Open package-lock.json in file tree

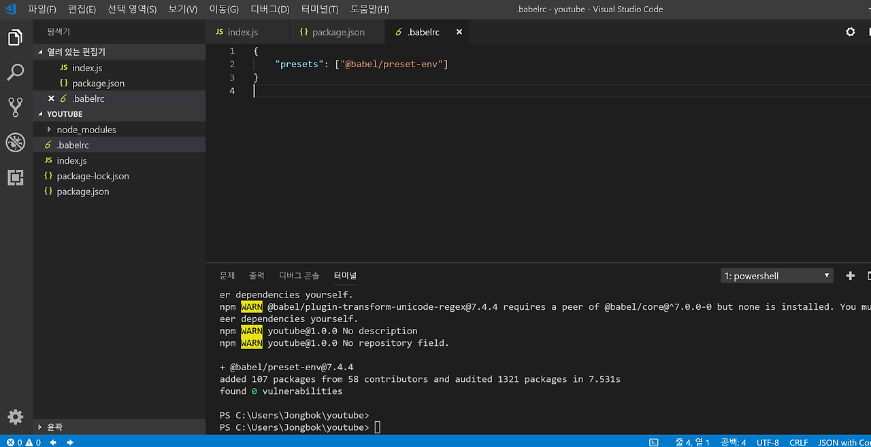pos(119,176)
